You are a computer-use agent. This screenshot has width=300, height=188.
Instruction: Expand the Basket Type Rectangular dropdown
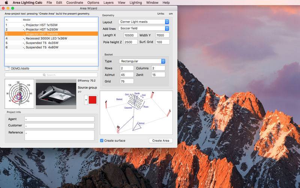click(142, 61)
